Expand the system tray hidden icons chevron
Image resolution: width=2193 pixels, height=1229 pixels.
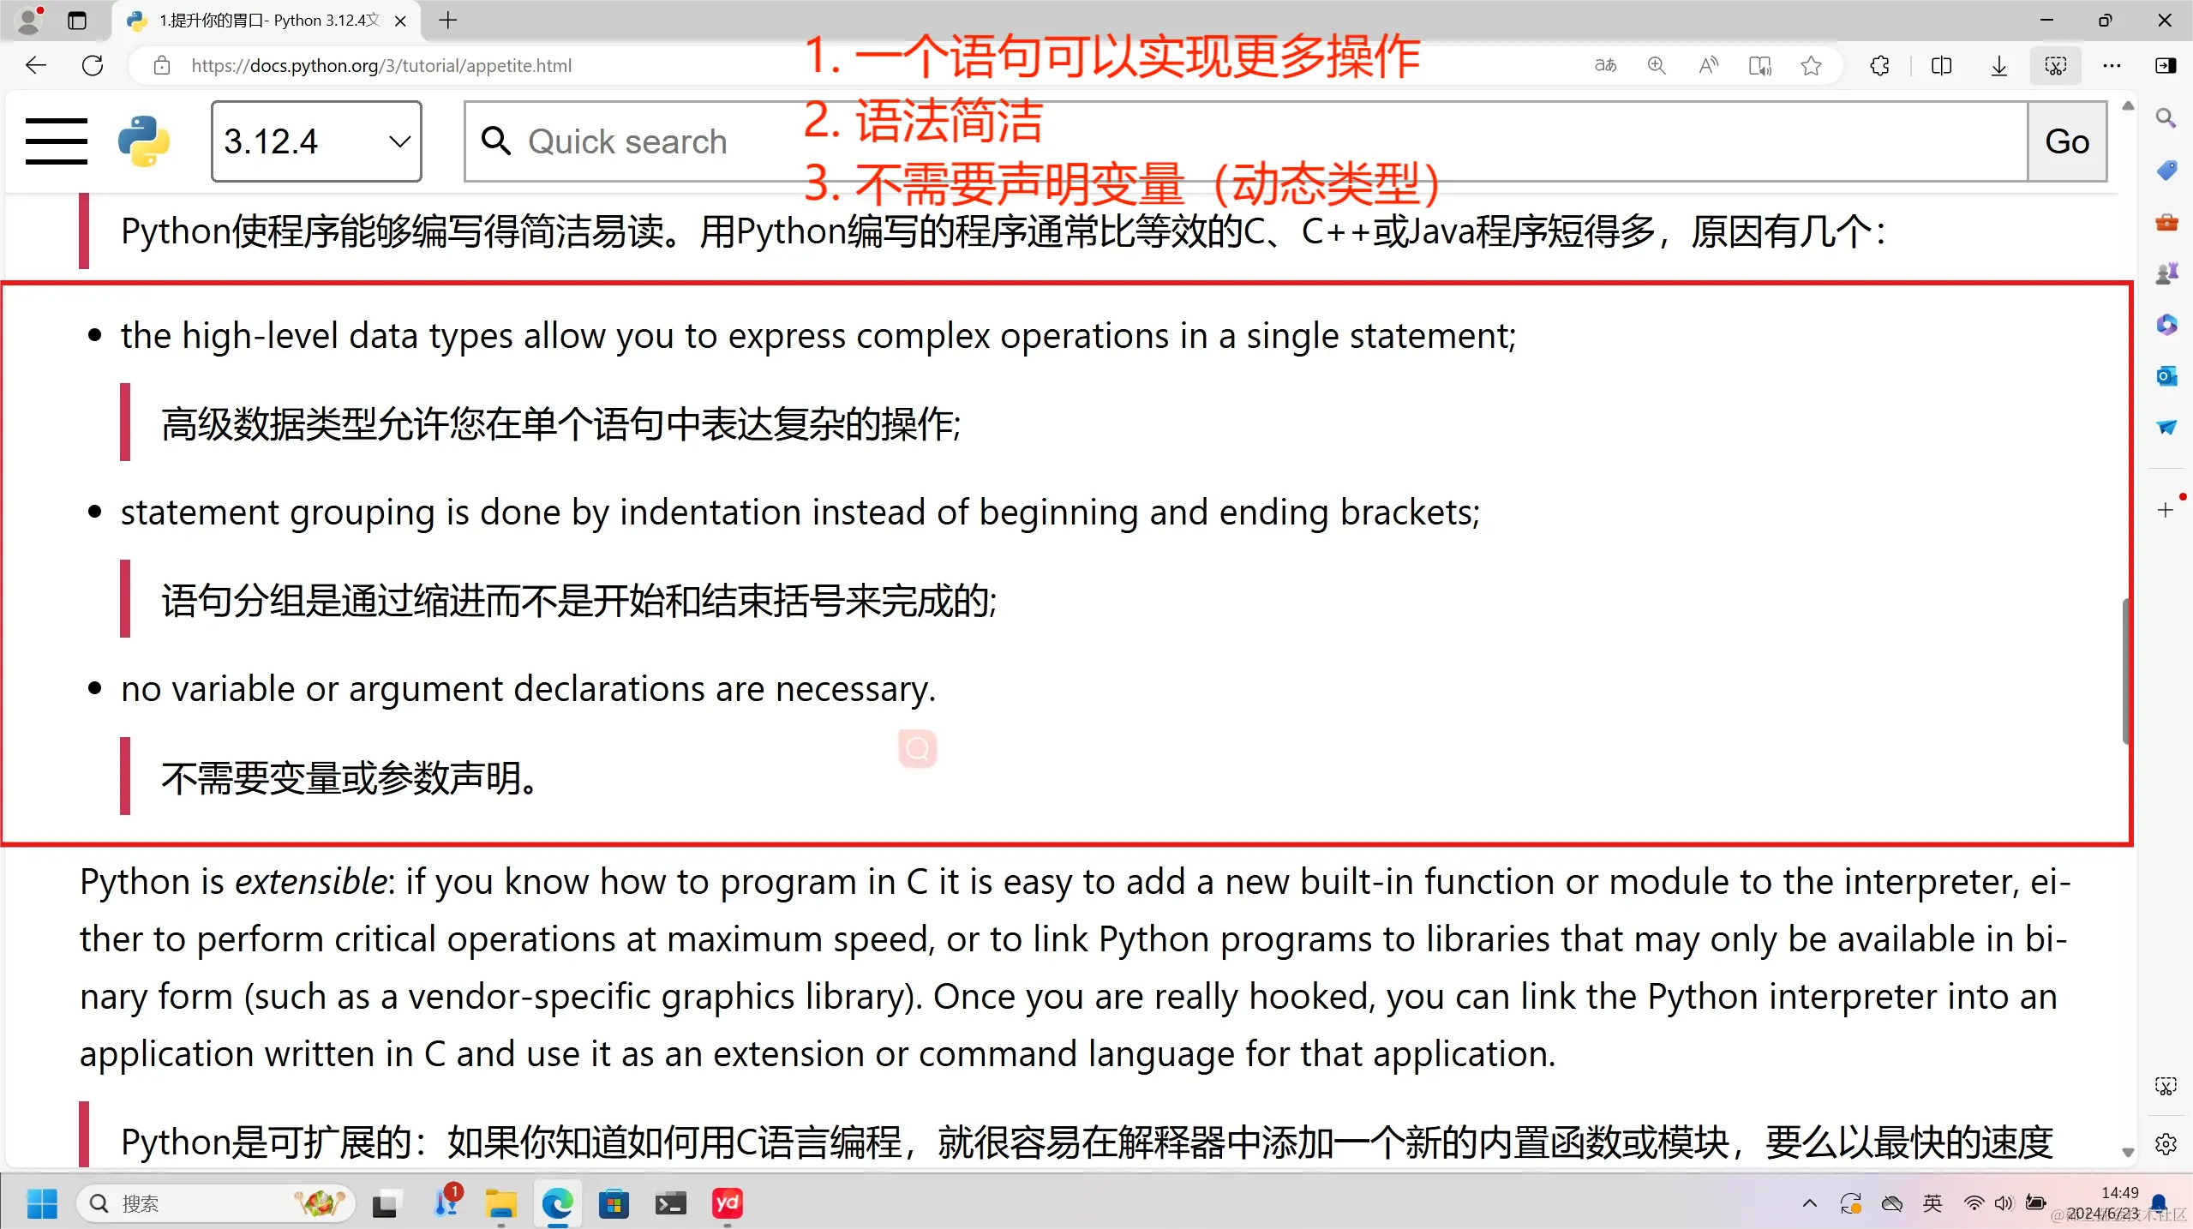(1809, 1203)
